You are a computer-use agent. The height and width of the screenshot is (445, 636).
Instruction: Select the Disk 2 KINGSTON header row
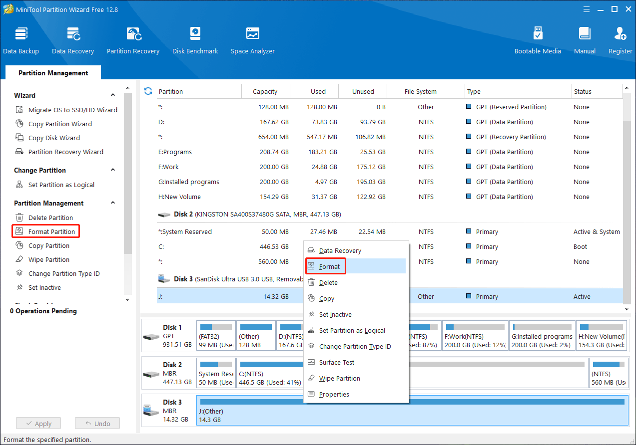click(390, 214)
